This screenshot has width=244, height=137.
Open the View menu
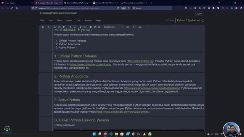point(59,21)
